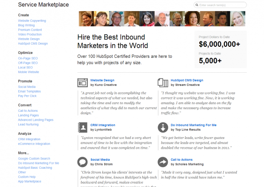Open Website Design title by Kuno Creative

tap(102, 80)
